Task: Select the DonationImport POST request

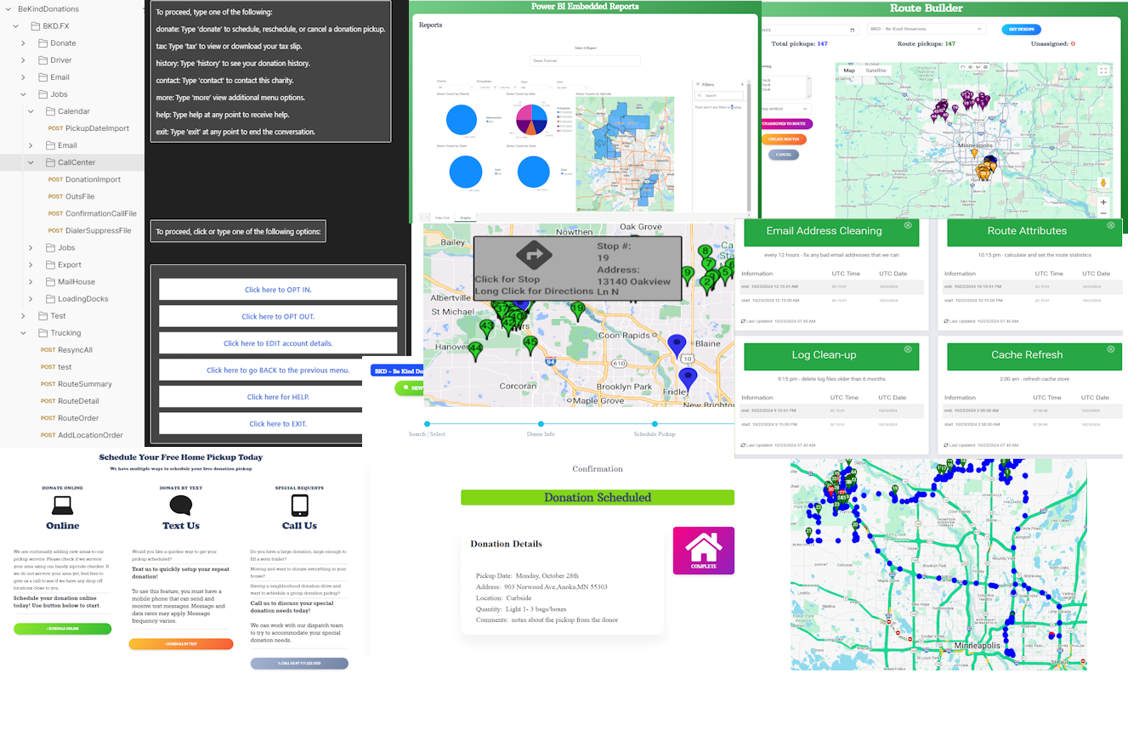Action: tap(93, 179)
